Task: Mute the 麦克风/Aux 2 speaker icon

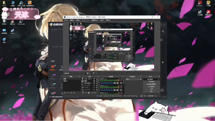Action: coord(118,90)
